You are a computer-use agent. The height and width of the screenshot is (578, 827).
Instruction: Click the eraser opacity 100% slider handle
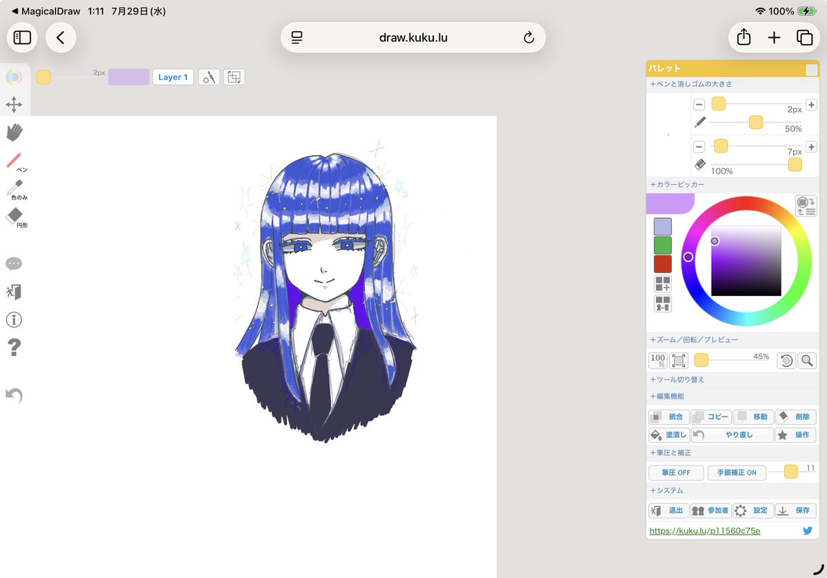pos(795,165)
